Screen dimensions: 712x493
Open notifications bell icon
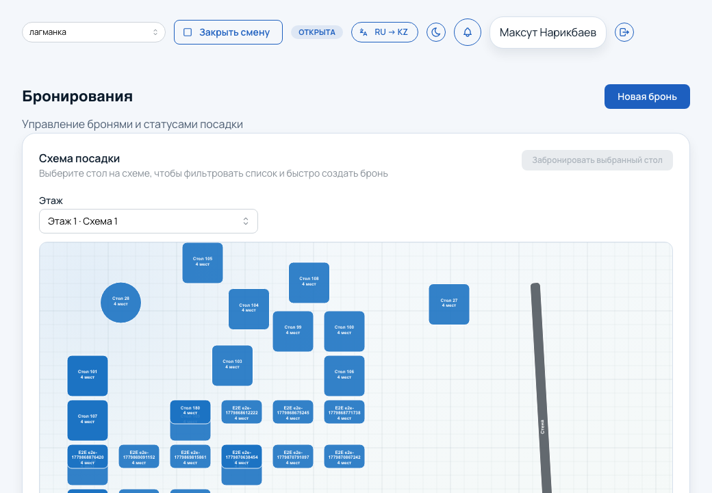tap(467, 32)
